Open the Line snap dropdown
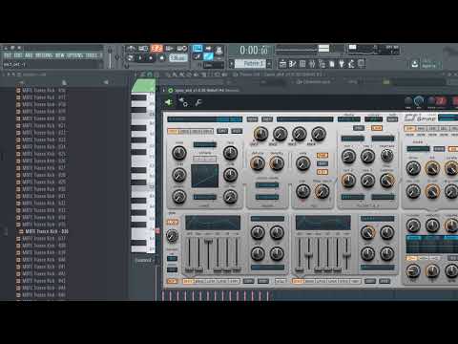Image resolution: width=458 pixels, height=344 pixels. pos(214,65)
